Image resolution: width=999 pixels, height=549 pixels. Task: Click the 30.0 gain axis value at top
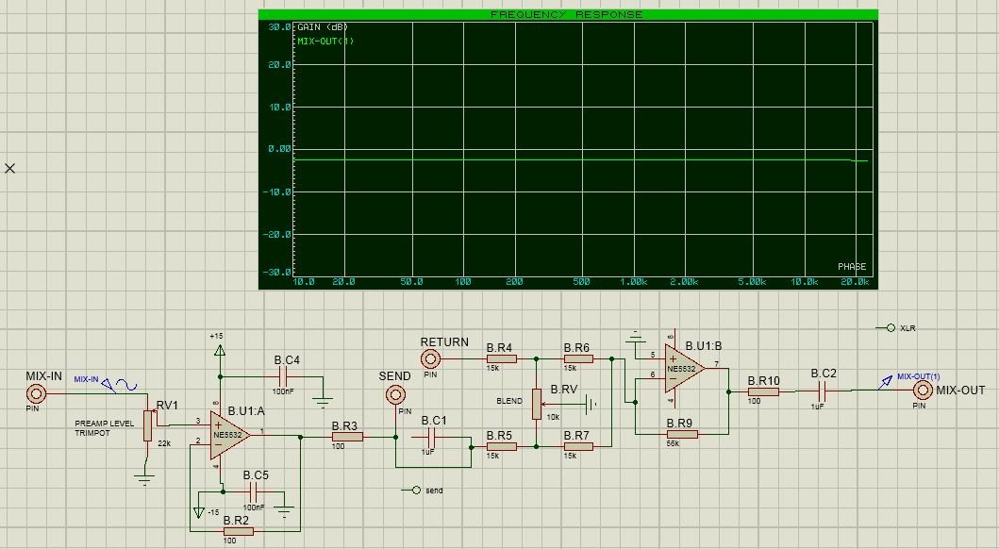pos(279,27)
